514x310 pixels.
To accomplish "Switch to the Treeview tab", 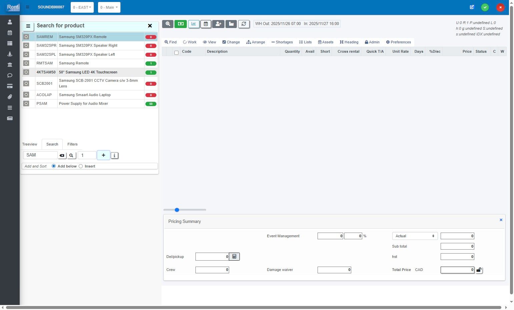I will tap(30, 144).
